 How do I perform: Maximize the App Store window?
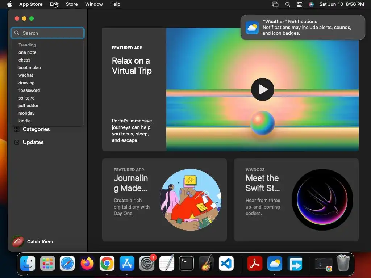click(32, 18)
